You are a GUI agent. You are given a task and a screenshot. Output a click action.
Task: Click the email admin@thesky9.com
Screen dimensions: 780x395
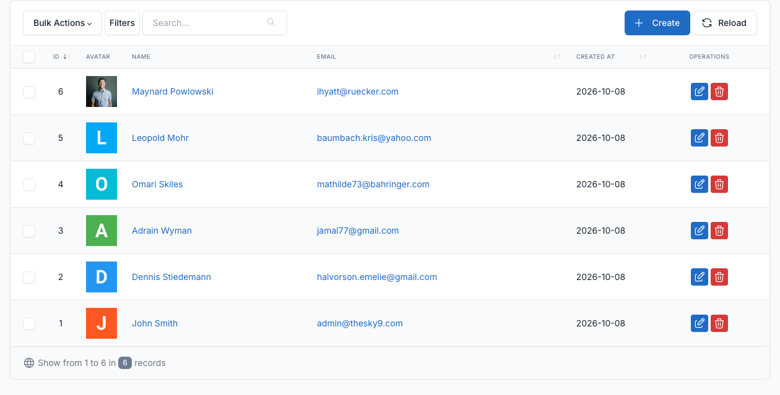point(360,323)
